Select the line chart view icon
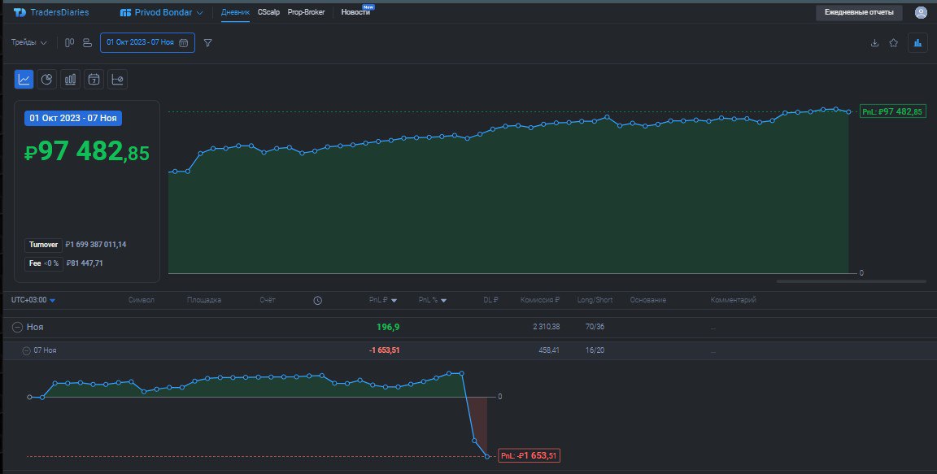This screenshot has height=474, width=937. tap(24, 80)
